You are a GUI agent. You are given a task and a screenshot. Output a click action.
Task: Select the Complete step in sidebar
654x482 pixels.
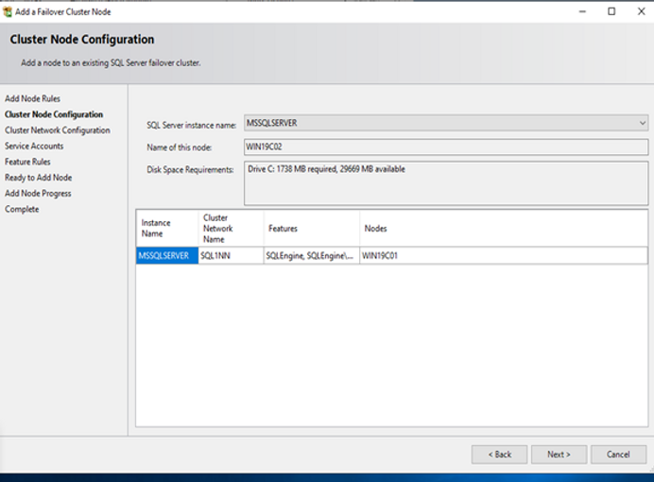tap(22, 209)
